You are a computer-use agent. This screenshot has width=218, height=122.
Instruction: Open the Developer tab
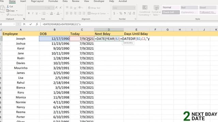point(99,1)
